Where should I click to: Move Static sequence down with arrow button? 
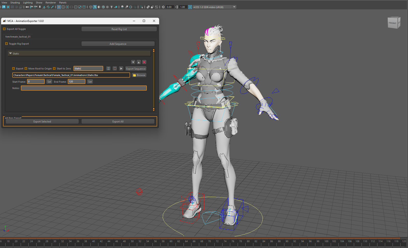point(133,62)
